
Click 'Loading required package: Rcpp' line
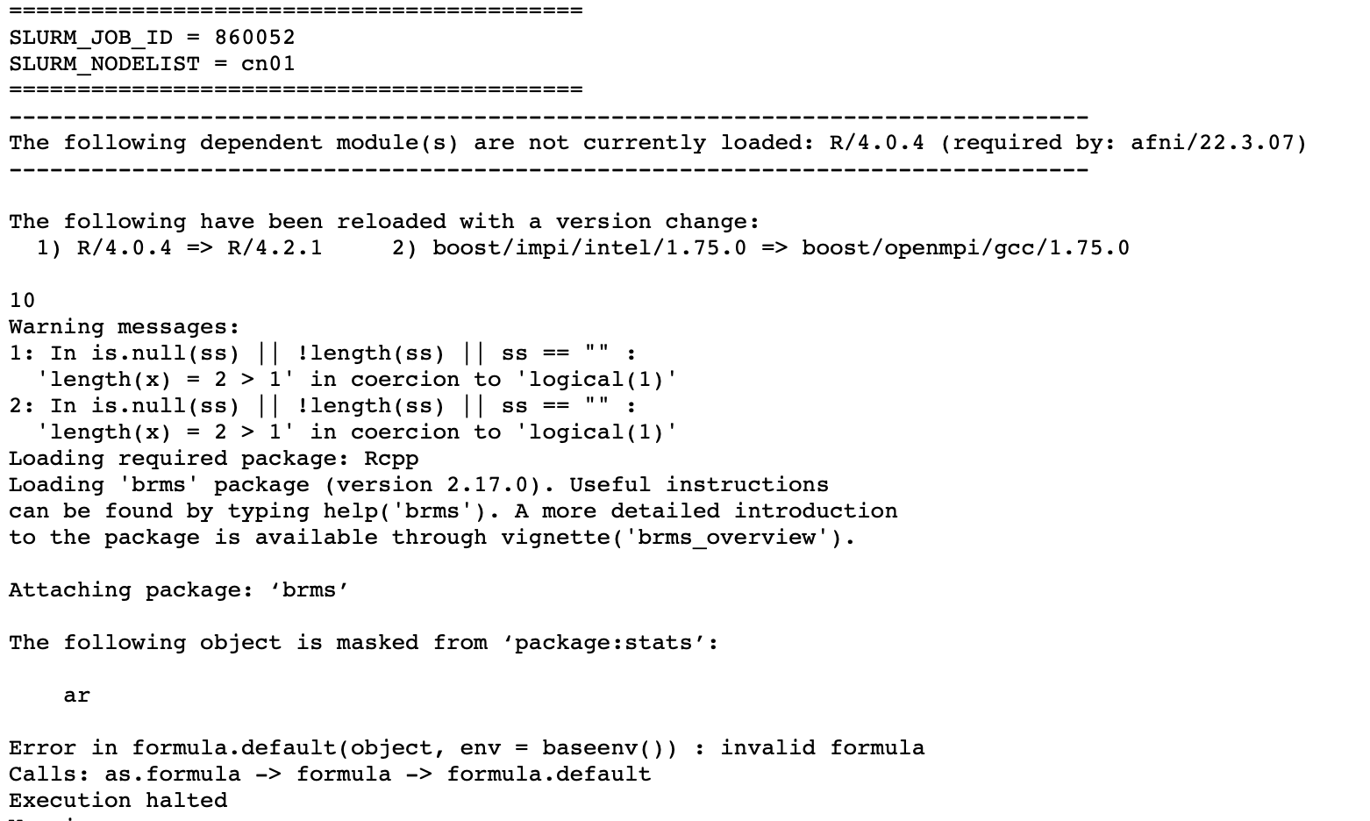(x=214, y=459)
